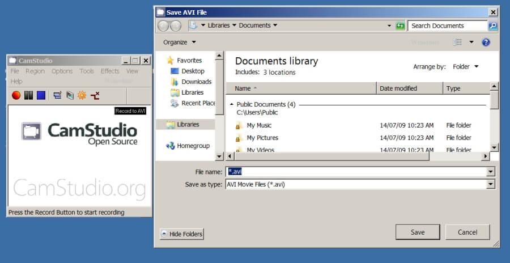Click the address bar location icon
The height and width of the screenshot is (263, 510).
coord(193,26)
